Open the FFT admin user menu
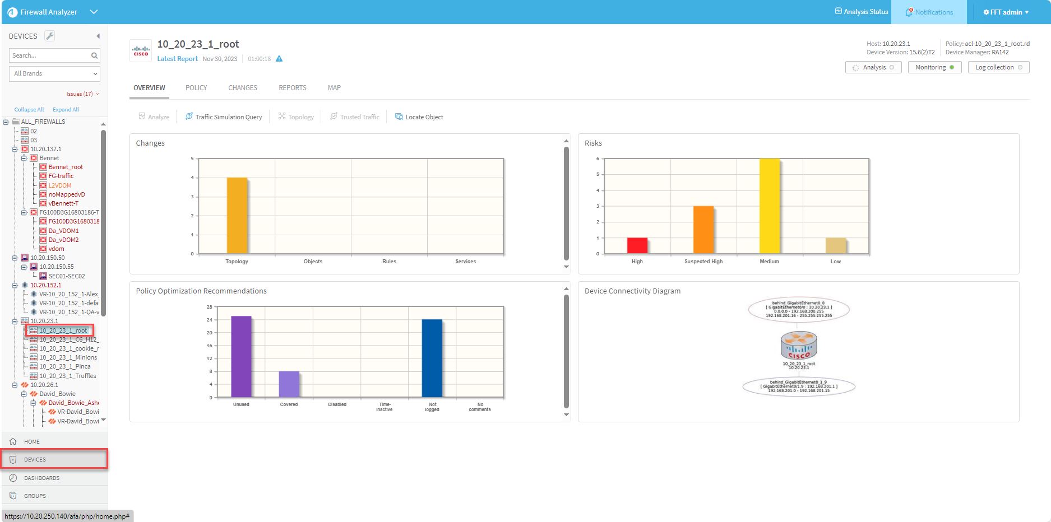The image size is (1051, 522). [1006, 12]
